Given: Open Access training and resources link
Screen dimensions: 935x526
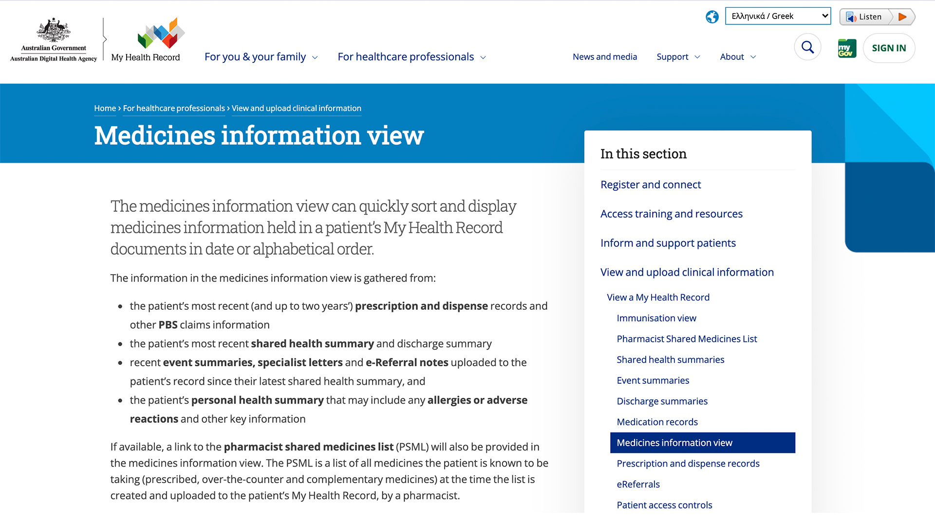Looking at the screenshot, I should (x=672, y=214).
